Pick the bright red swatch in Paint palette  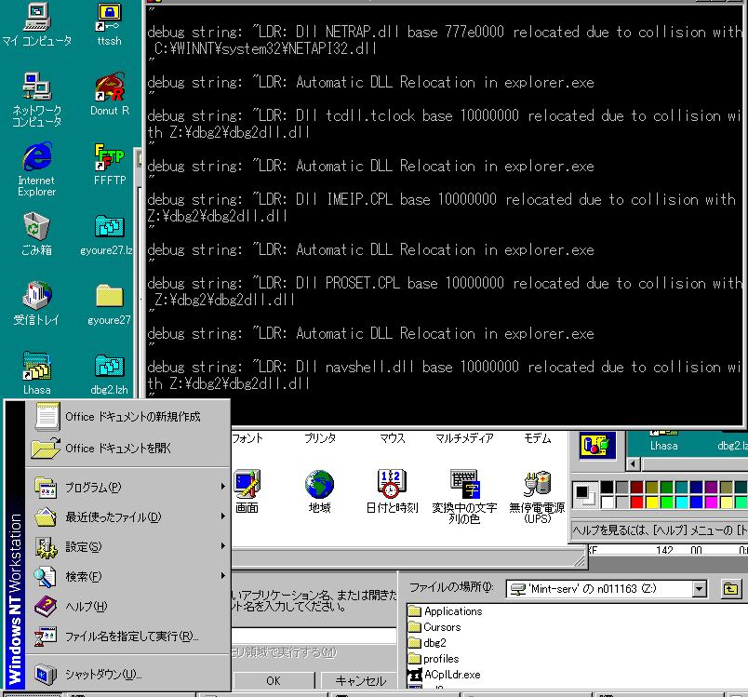[637, 503]
